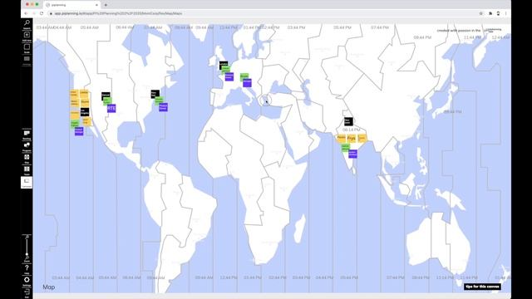The height and width of the screenshot is (299, 532).
Task: Select the purple RTE card near Denver
Action: [x=111, y=108]
